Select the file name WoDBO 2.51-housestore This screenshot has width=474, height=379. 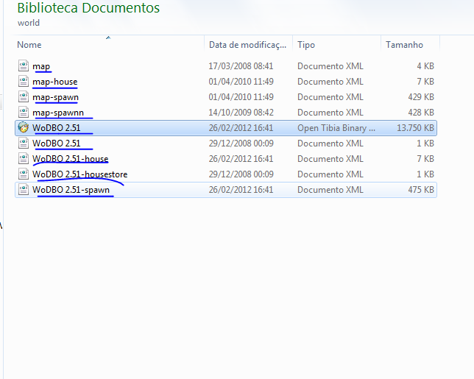click(x=80, y=174)
